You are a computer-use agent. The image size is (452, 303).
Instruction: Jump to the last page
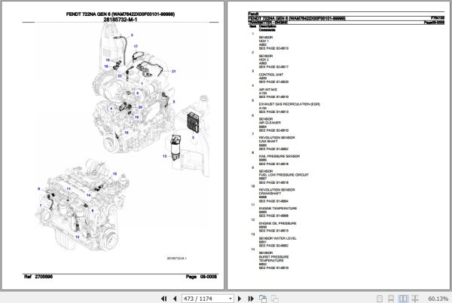(x=251, y=298)
